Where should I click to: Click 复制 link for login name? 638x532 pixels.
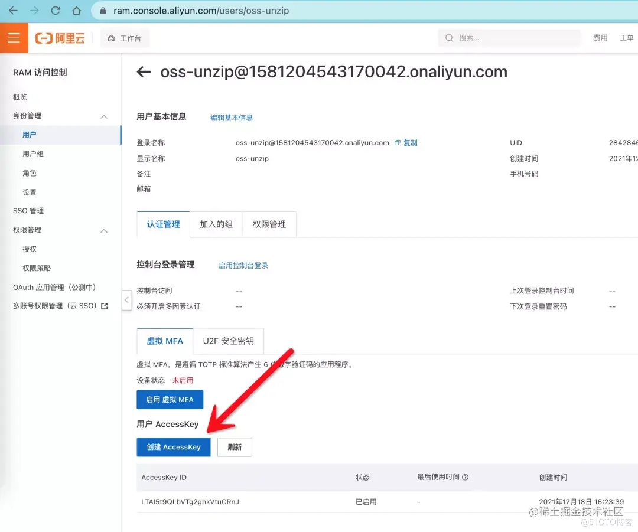(410, 143)
